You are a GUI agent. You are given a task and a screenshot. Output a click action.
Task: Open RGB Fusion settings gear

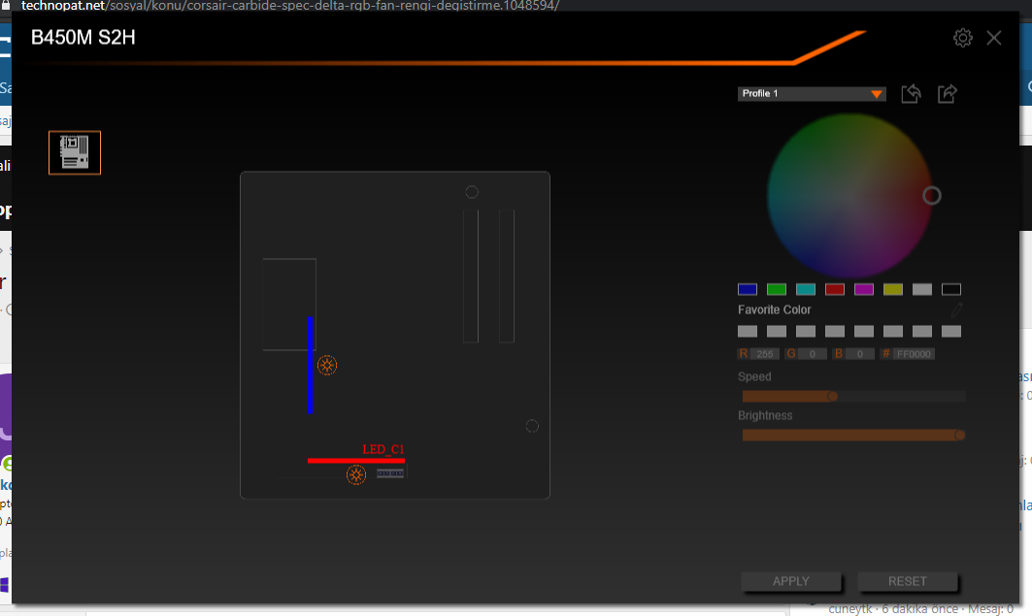point(962,38)
